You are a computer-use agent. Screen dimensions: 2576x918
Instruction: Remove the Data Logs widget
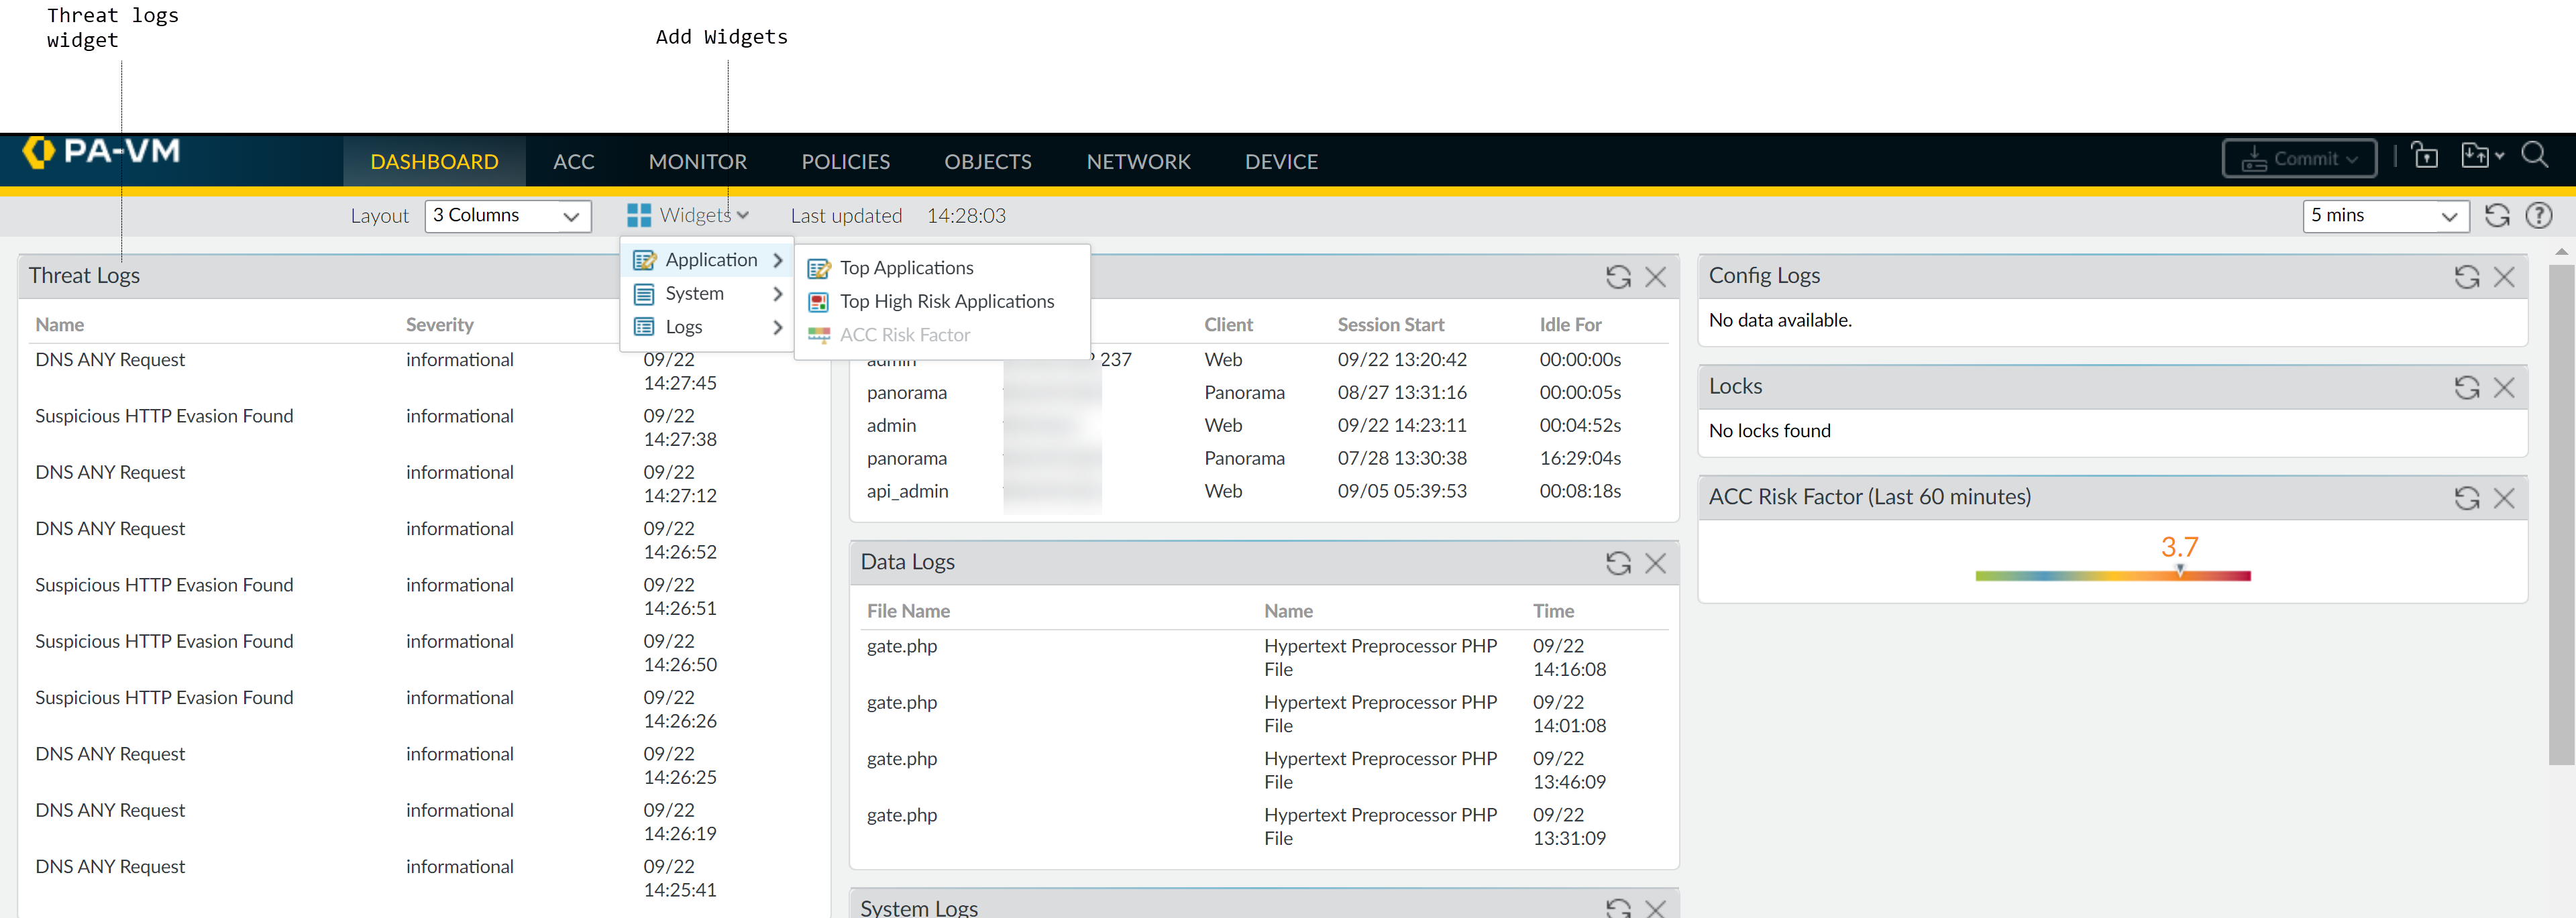(x=1655, y=563)
